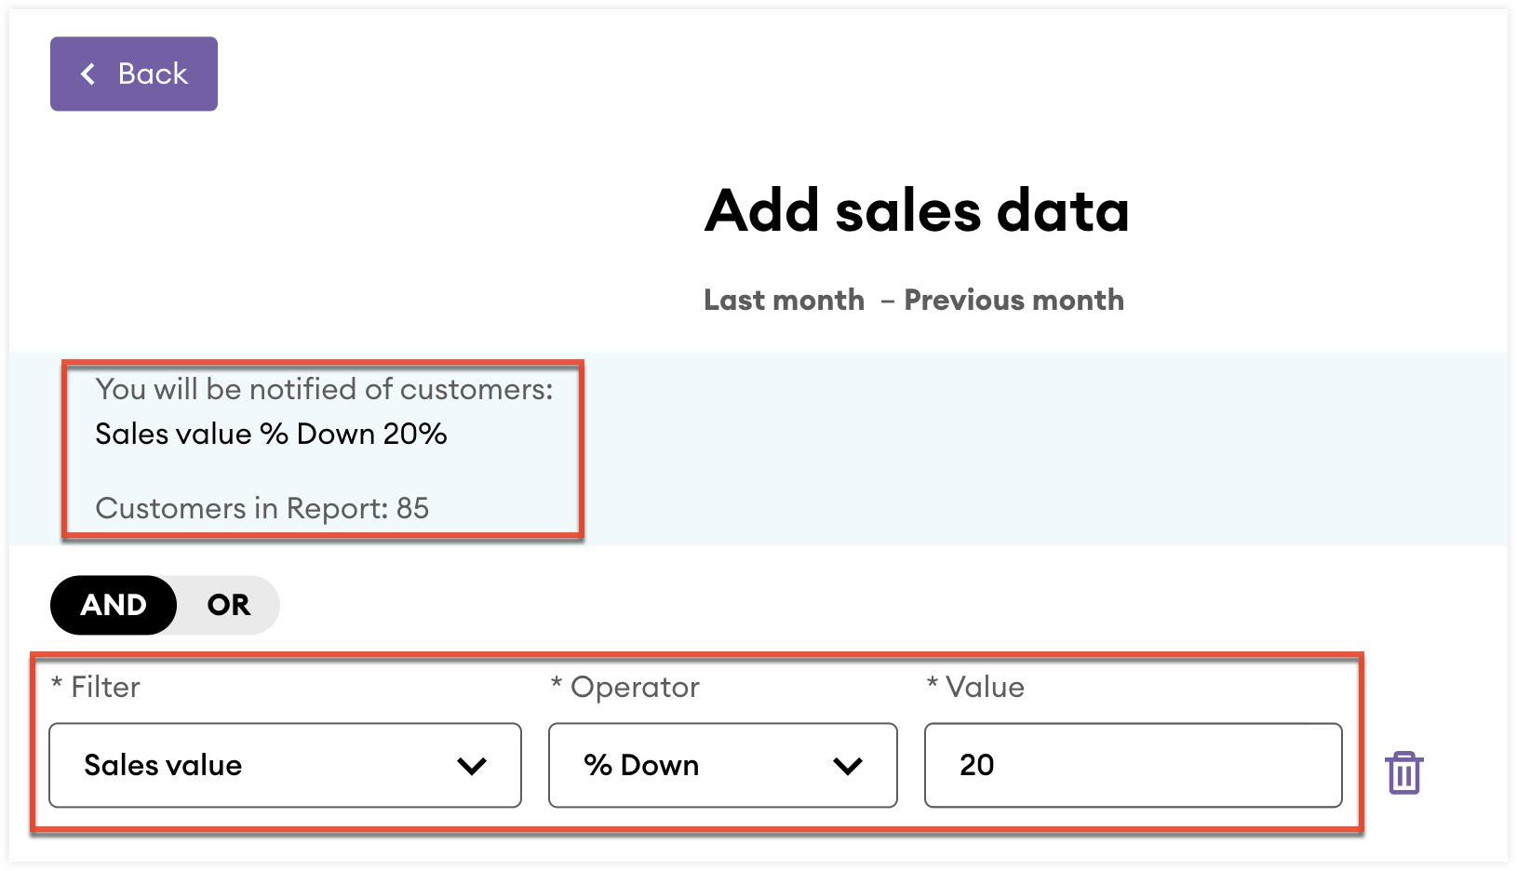The height and width of the screenshot is (871, 1517).
Task: Click the Customers in Report: 85 text
Action: pyautogui.click(x=262, y=508)
